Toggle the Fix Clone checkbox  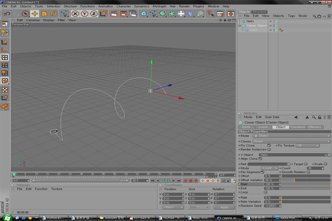click(269, 145)
